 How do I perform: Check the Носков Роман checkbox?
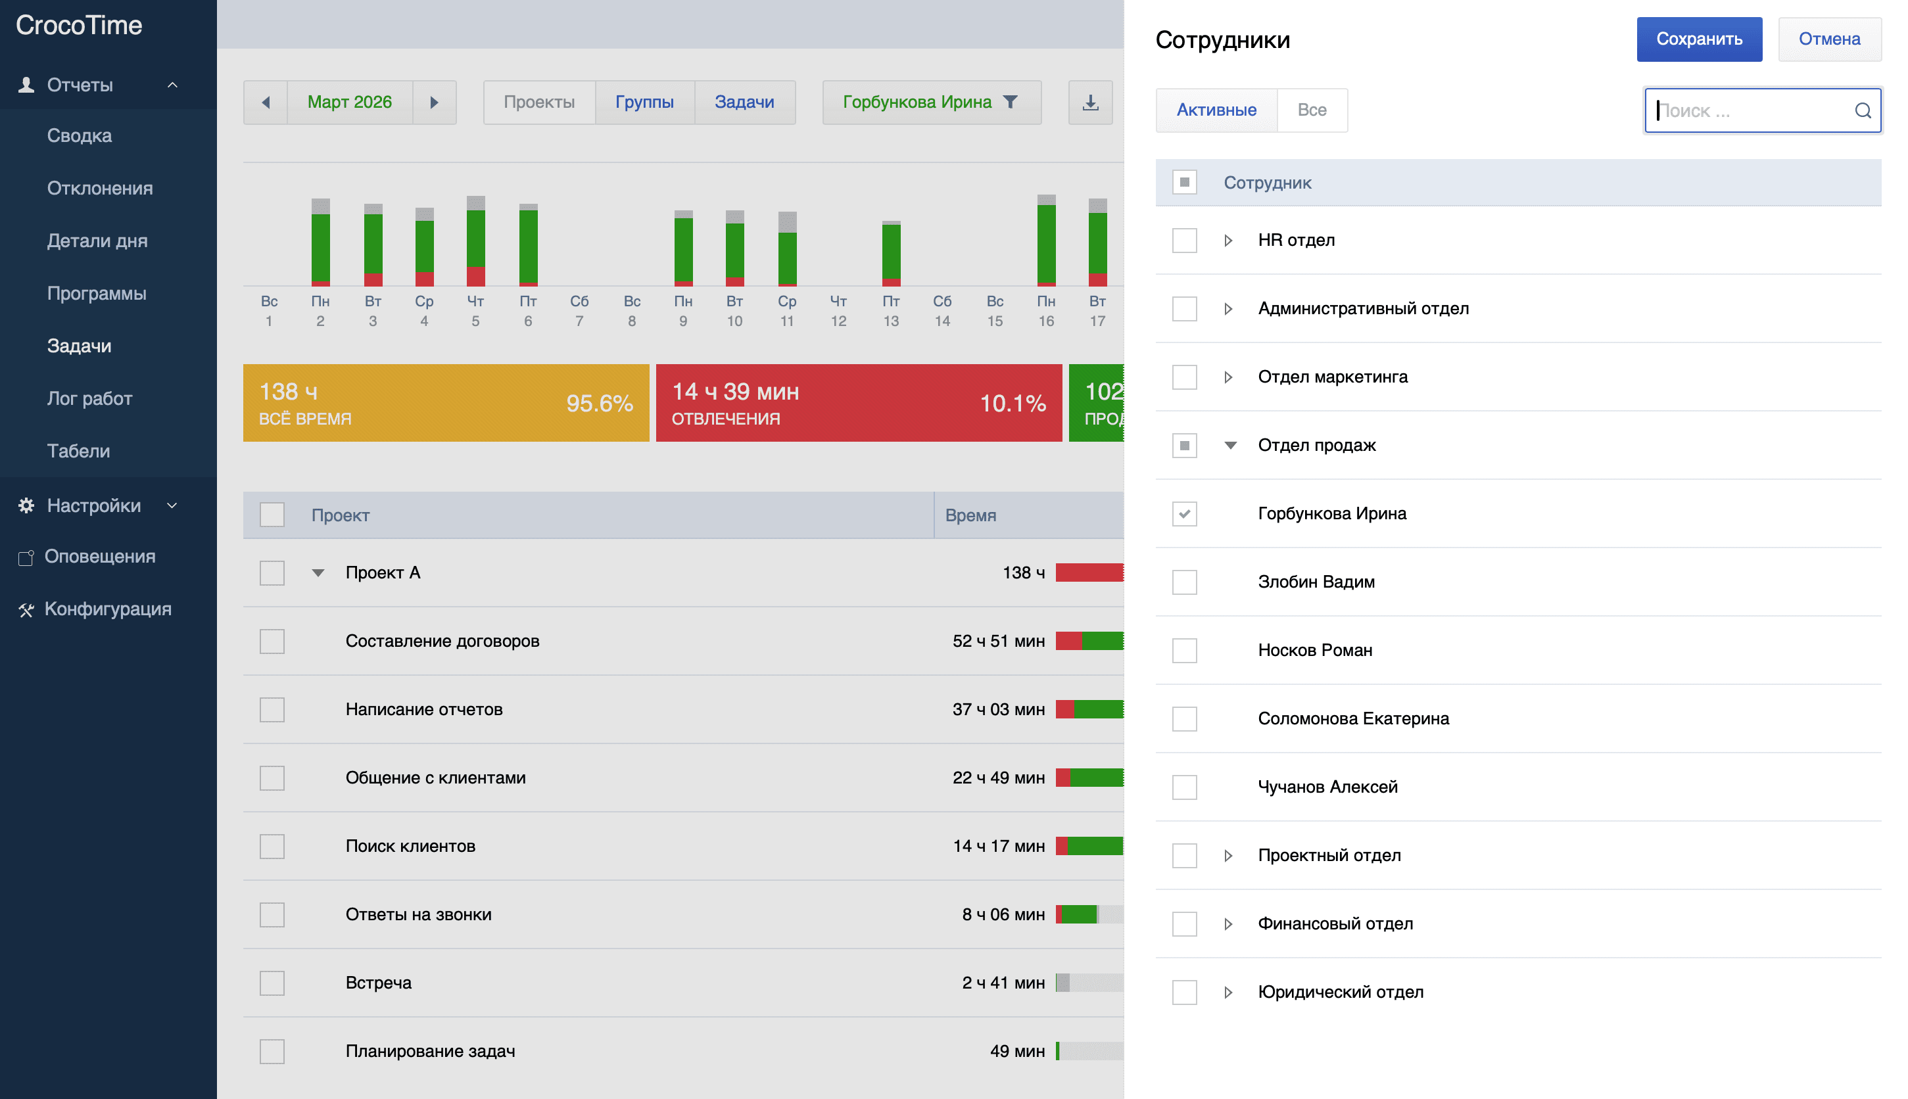pos(1184,650)
